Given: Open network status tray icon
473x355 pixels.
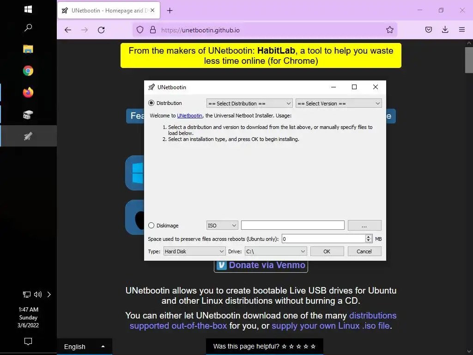Looking at the screenshot, I should [x=27, y=294].
